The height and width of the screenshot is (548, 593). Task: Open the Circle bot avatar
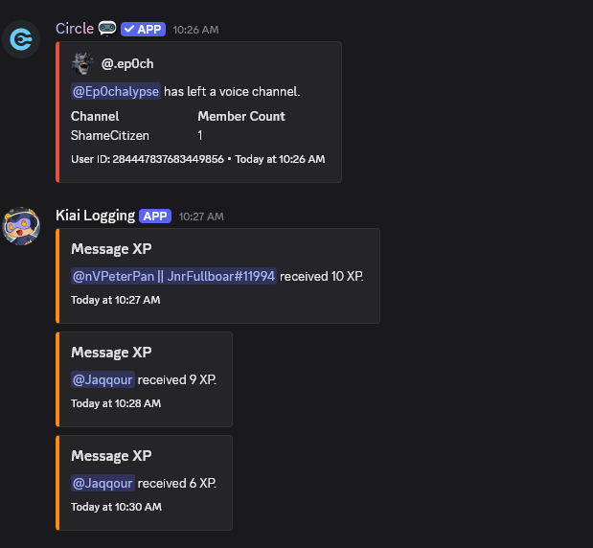tap(21, 39)
